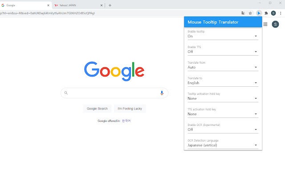285x178 pixels.
Task: Click the 'Google offered in:' text
Action: [x=109, y=121]
